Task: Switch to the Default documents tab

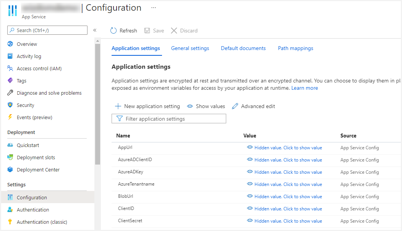Action: (x=243, y=48)
